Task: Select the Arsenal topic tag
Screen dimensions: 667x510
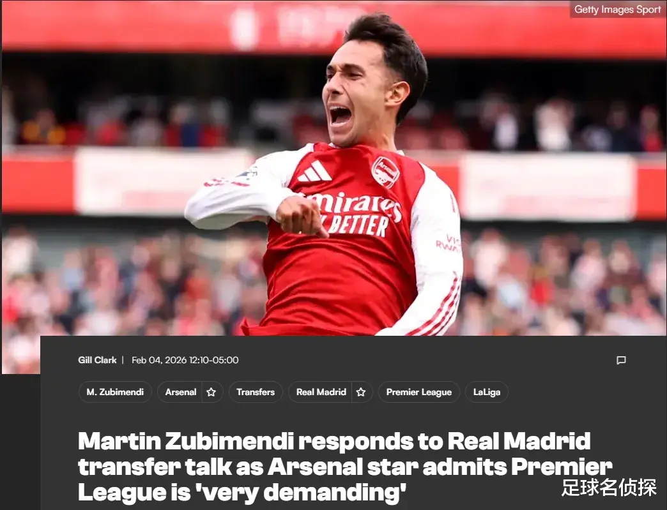Action: 180,392
